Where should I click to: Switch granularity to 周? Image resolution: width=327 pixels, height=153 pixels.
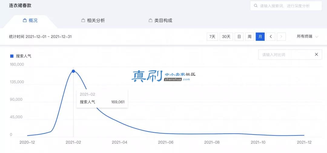click(x=249, y=37)
